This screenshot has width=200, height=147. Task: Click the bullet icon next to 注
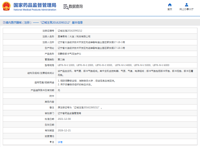51,142
